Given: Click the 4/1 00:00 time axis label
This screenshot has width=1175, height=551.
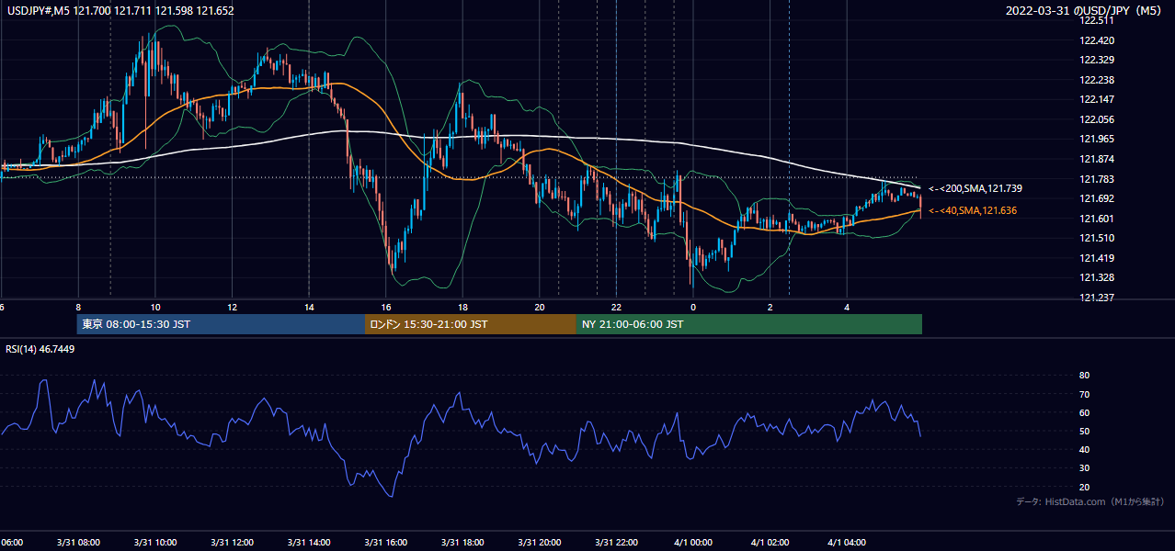Looking at the screenshot, I should (693, 543).
